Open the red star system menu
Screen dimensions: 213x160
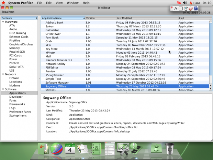coord(3,3)
